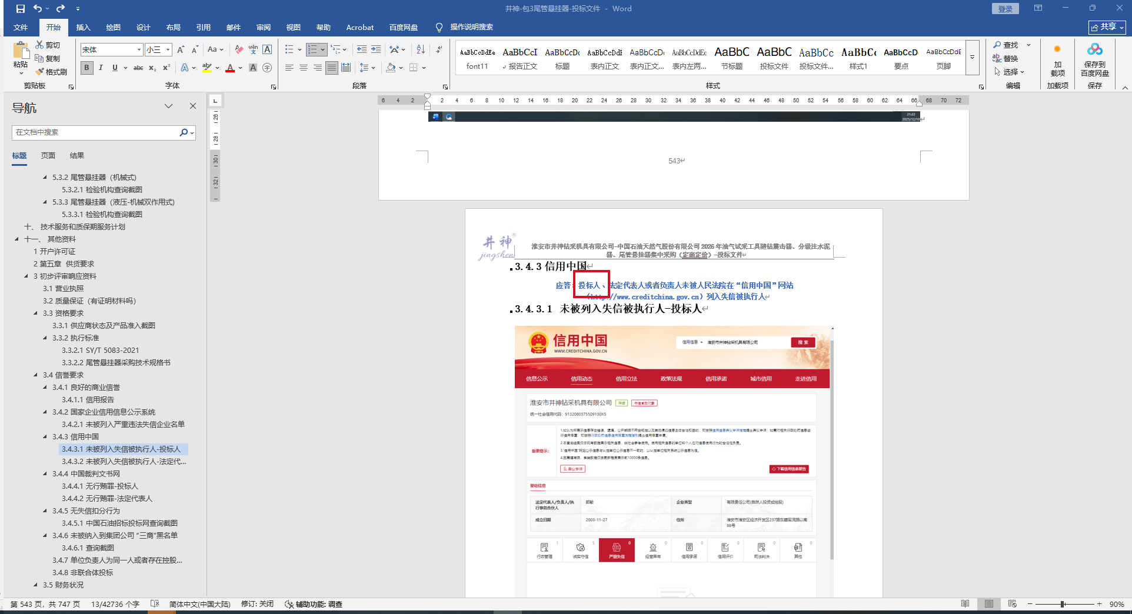Center the paragraph text

pyautogui.click(x=304, y=68)
